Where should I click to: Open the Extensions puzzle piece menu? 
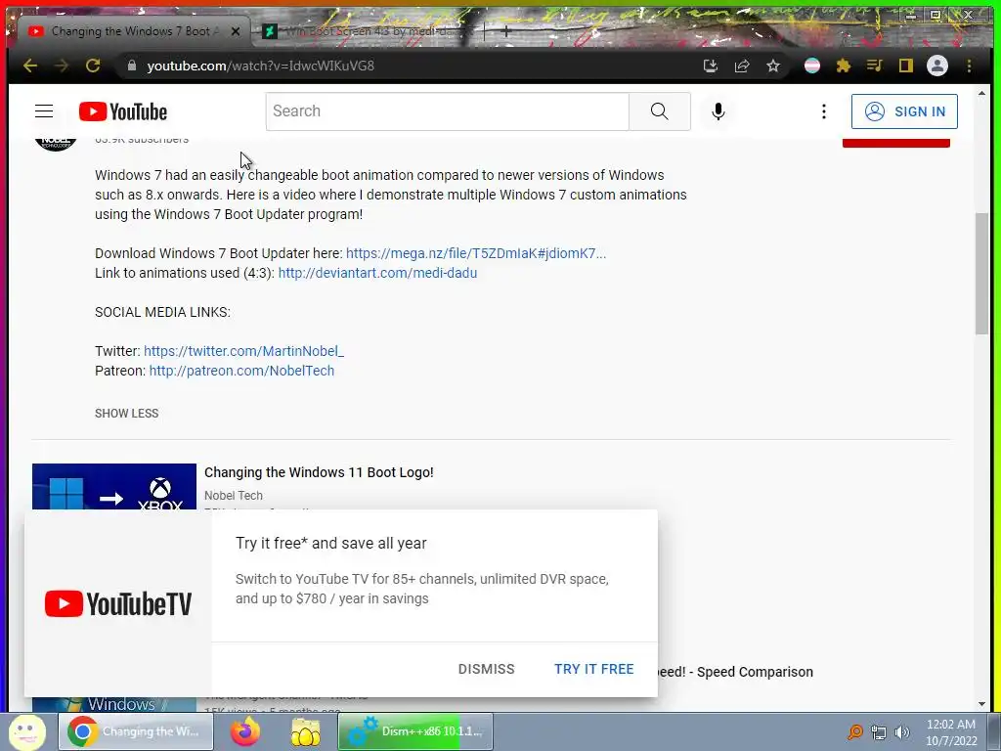[844, 66]
